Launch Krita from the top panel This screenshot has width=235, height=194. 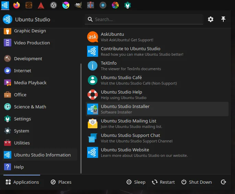coord(66,5)
